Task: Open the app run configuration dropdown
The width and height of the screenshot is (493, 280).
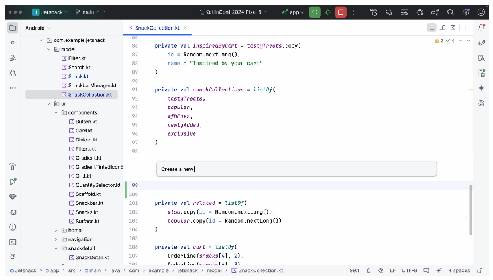Action: (293, 12)
